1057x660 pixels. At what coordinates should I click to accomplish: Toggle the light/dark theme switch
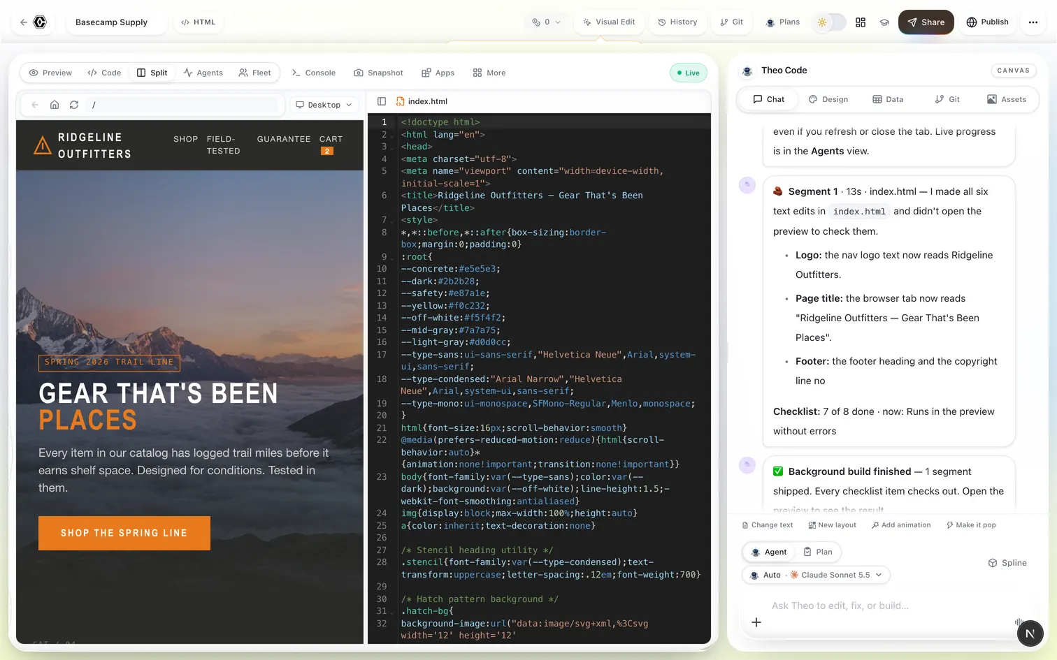click(829, 22)
